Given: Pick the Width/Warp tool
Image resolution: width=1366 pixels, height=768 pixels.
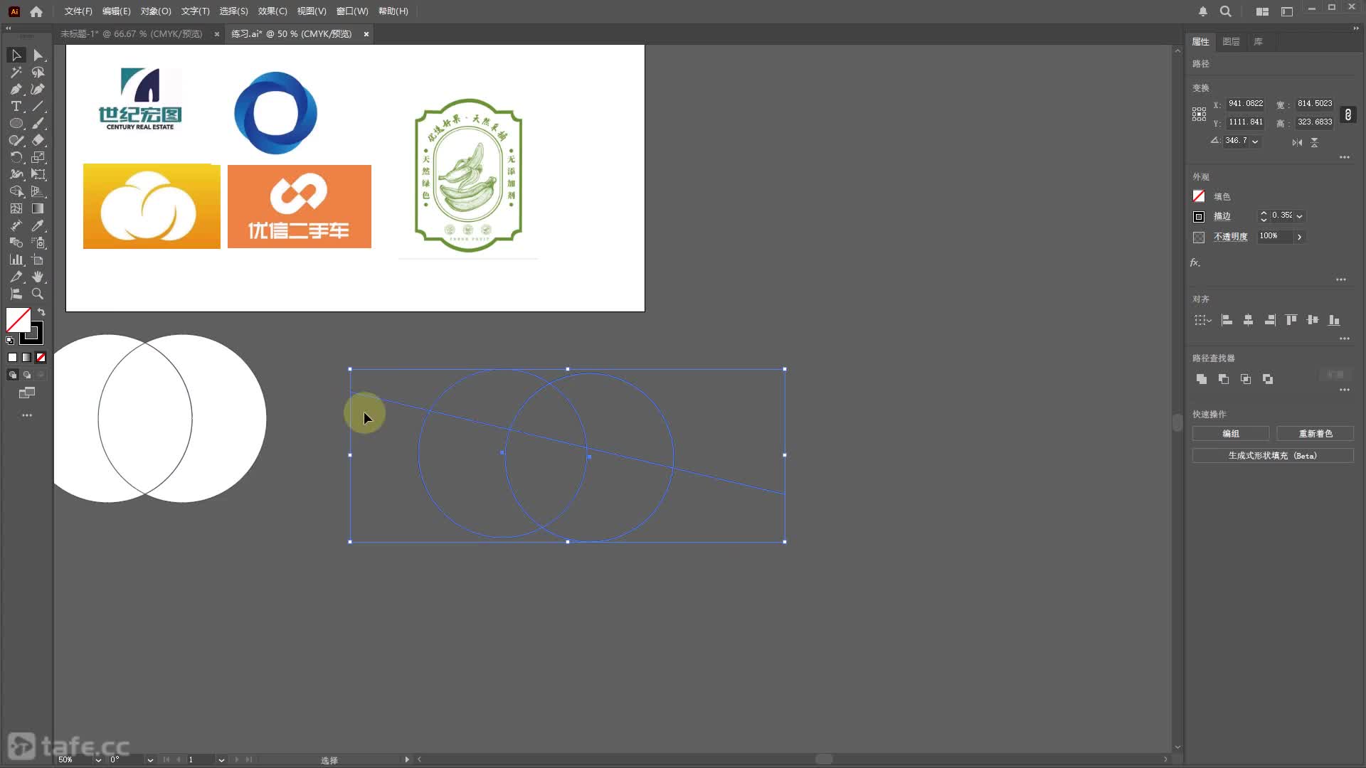Looking at the screenshot, I should (x=16, y=174).
